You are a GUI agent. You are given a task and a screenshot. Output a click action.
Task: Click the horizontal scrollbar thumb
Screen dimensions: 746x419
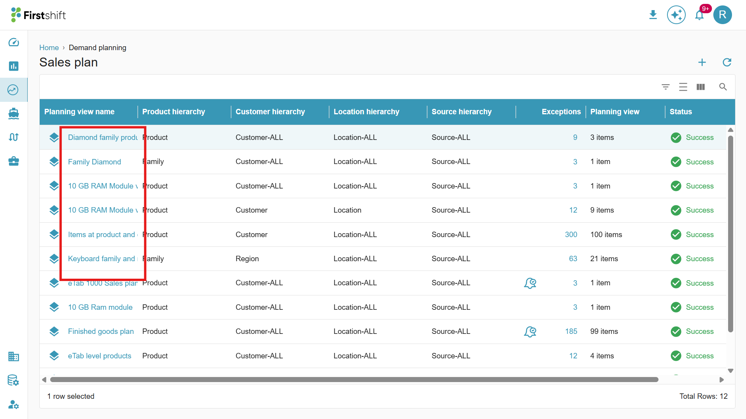(354, 379)
